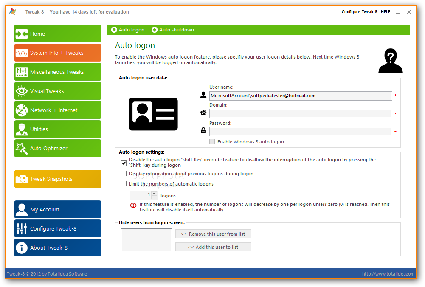Image resolution: width=425 pixels, height=287 pixels.
Task: Open Network + Internet section
Action: coord(58,110)
